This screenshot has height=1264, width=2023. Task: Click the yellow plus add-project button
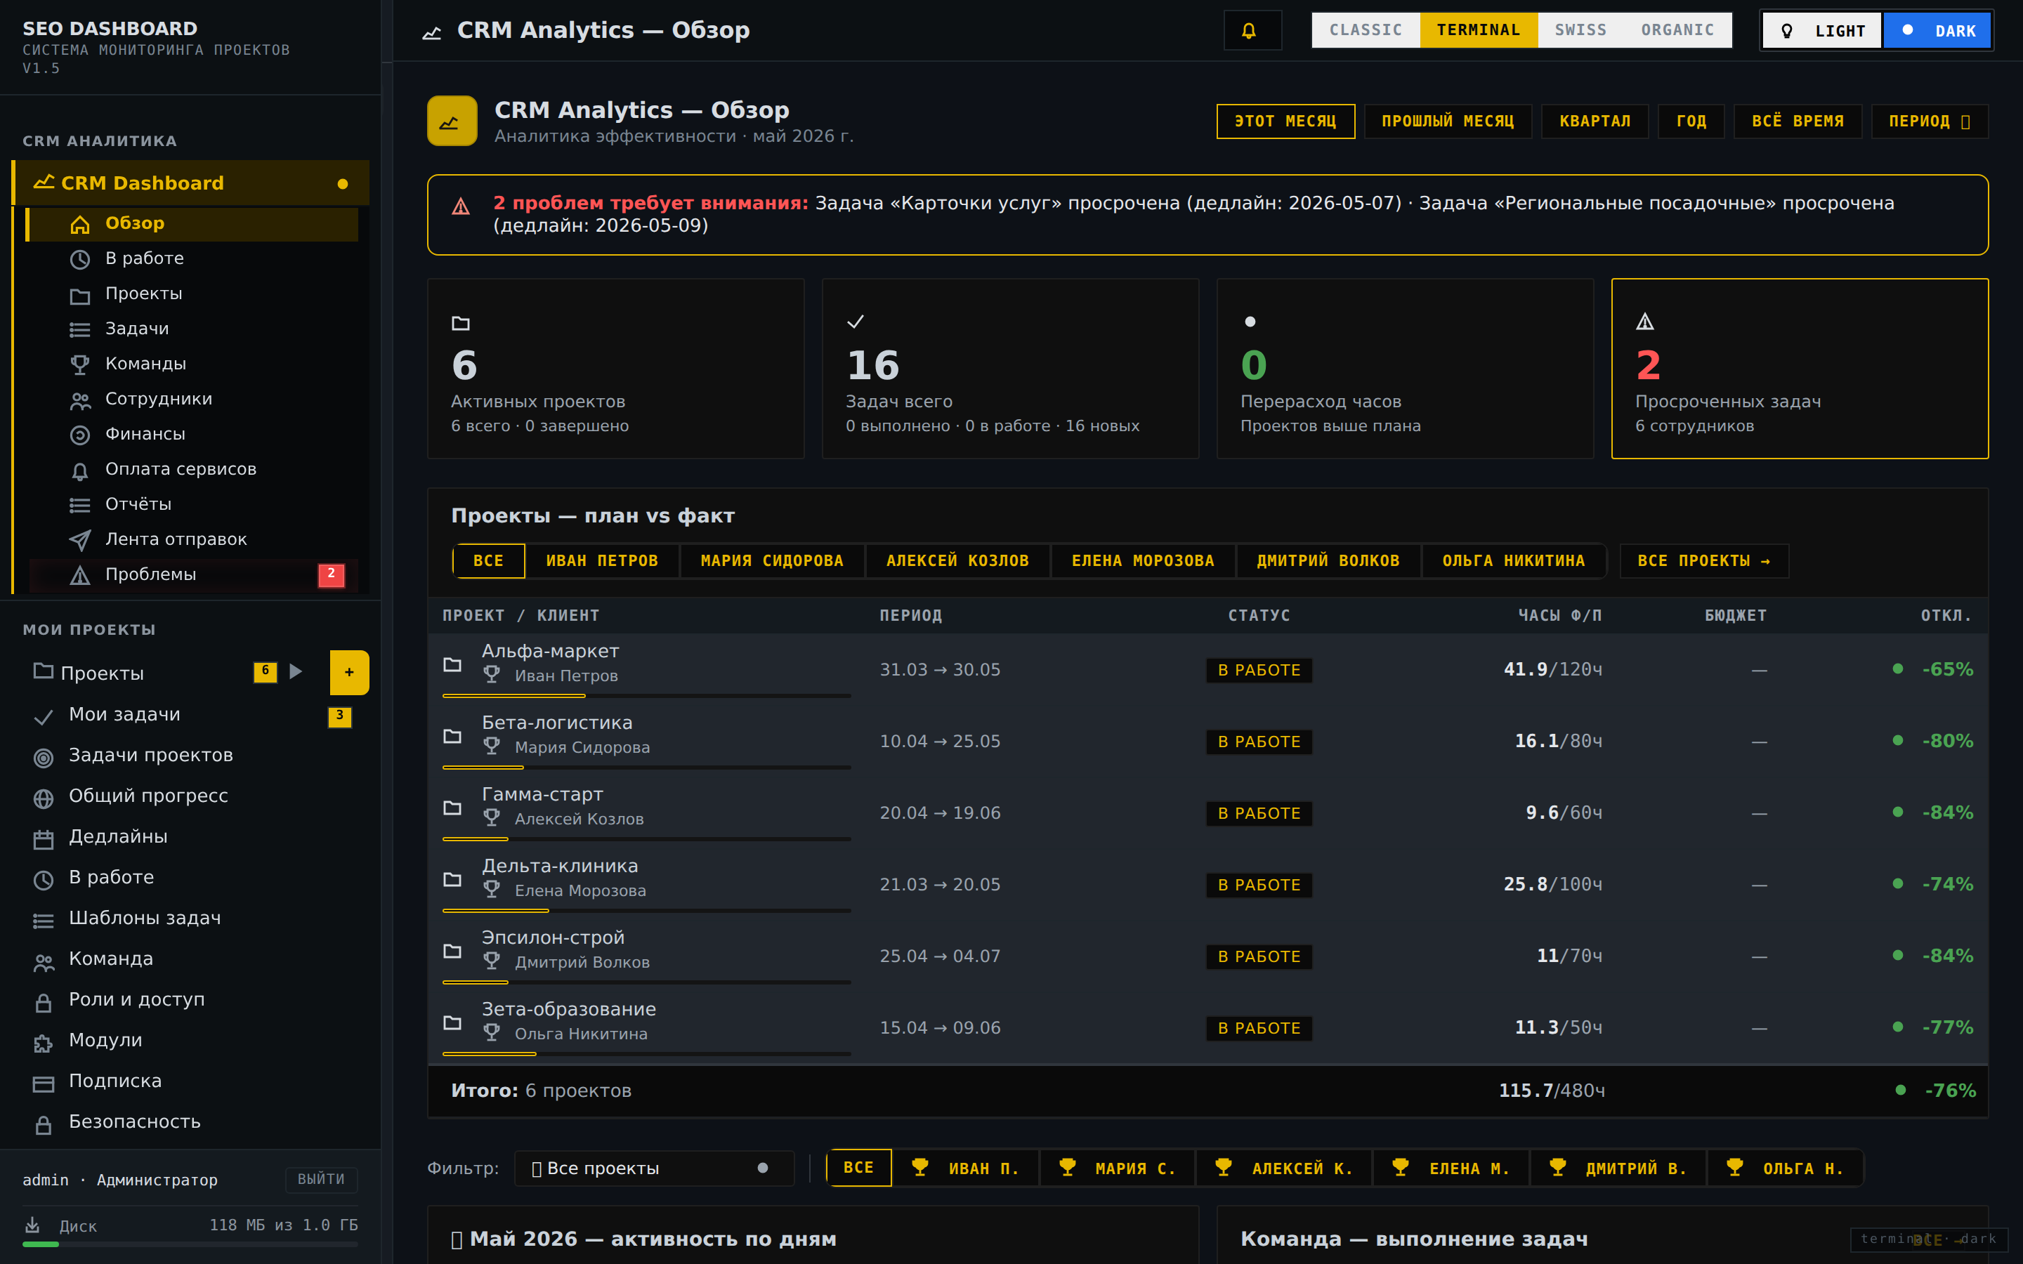(x=348, y=672)
